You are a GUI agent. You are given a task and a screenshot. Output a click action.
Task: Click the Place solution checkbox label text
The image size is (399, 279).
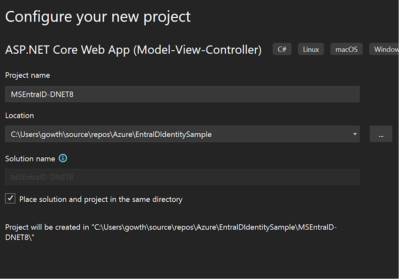tap(101, 199)
